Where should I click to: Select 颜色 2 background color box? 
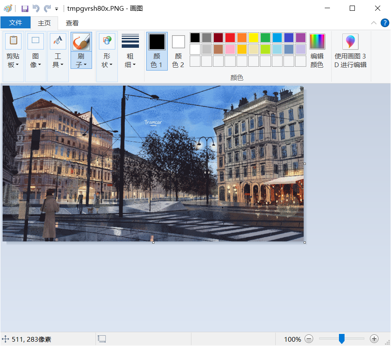click(178, 51)
